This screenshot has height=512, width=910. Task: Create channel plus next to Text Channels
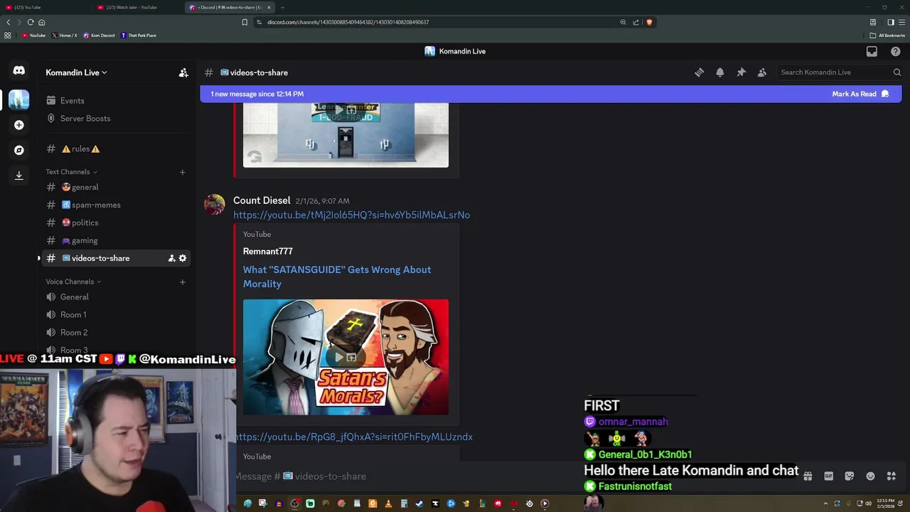tap(182, 172)
